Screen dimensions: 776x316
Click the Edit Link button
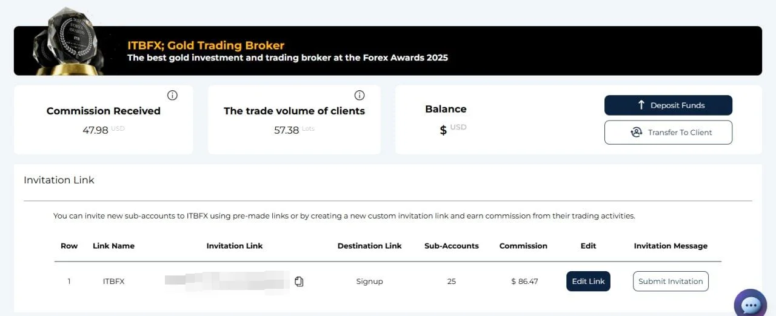coord(588,281)
